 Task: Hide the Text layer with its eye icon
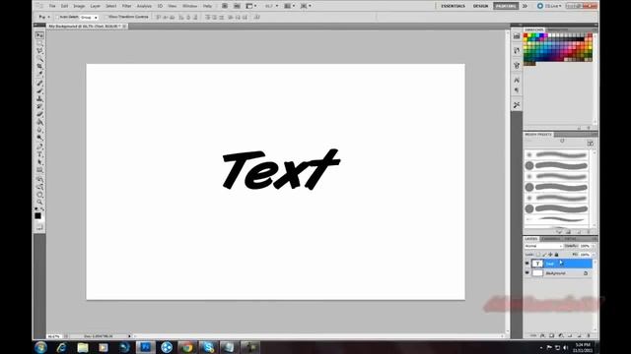(x=526, y=264)
